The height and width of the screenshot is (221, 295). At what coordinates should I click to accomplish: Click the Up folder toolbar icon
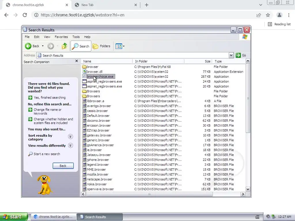(x=64, y=46)
